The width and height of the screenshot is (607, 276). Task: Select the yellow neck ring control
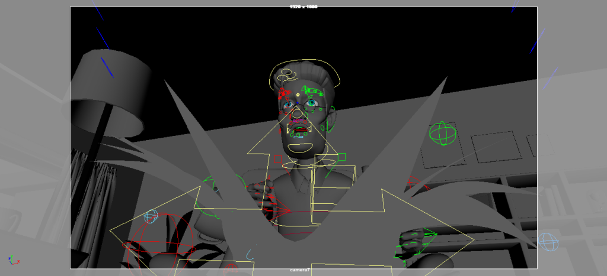[x=302, y=165]
